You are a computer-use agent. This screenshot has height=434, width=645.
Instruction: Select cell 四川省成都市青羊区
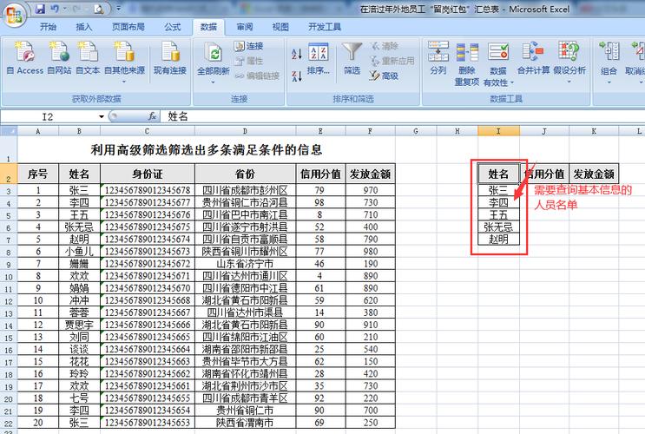(x=245, y=398)
